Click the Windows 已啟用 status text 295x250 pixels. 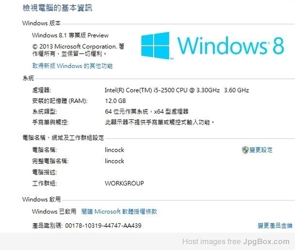coord(54,212)
